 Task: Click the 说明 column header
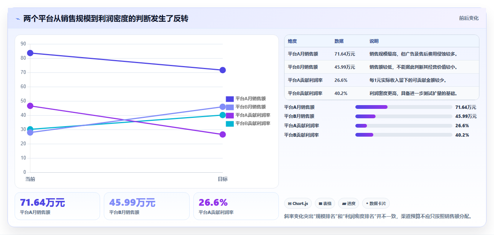[x=374, y=41]
